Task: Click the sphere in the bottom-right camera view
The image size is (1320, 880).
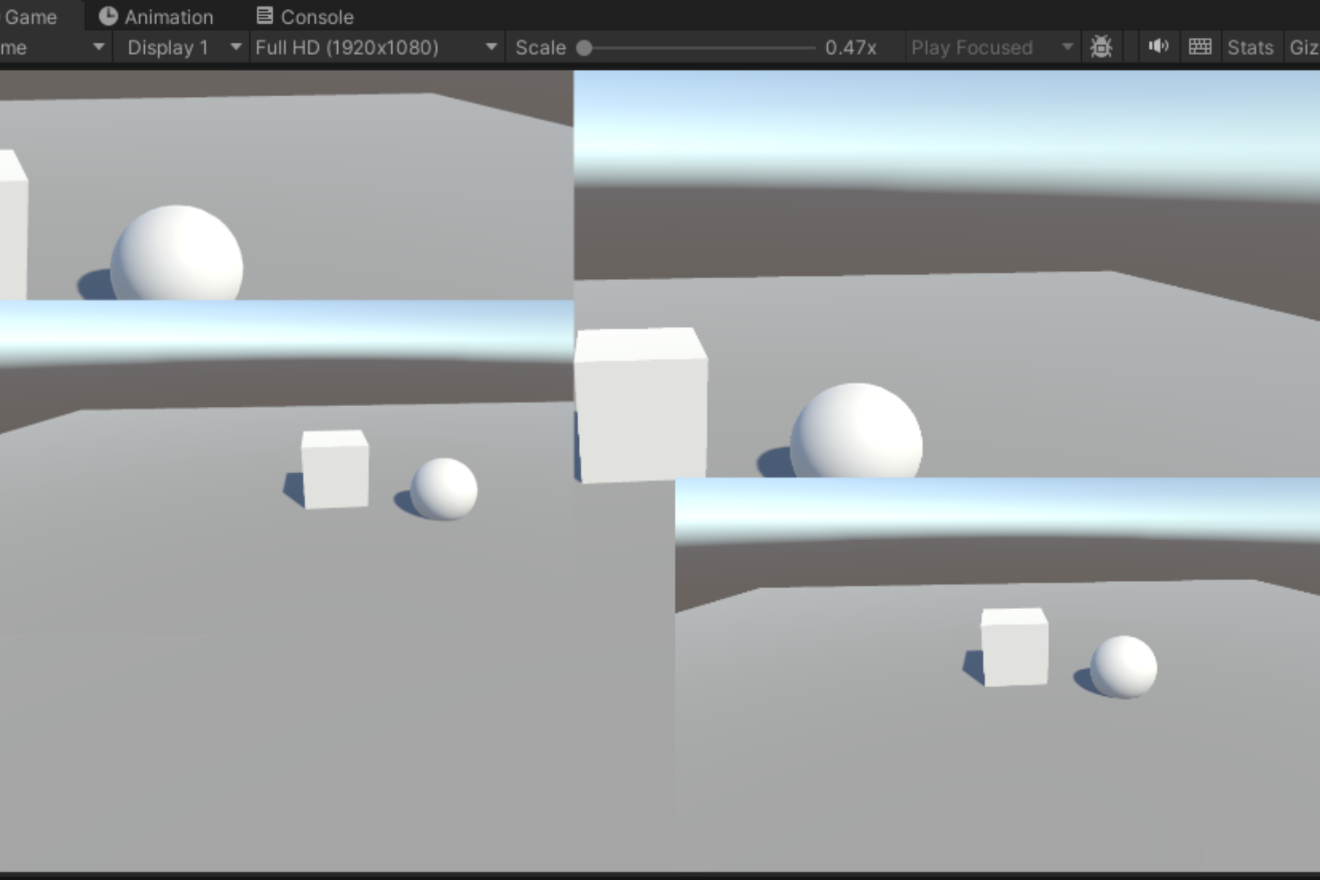Action: [1124, 667]
